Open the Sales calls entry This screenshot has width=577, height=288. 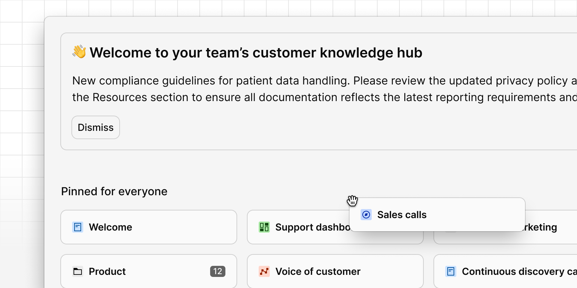pos(402,215)
